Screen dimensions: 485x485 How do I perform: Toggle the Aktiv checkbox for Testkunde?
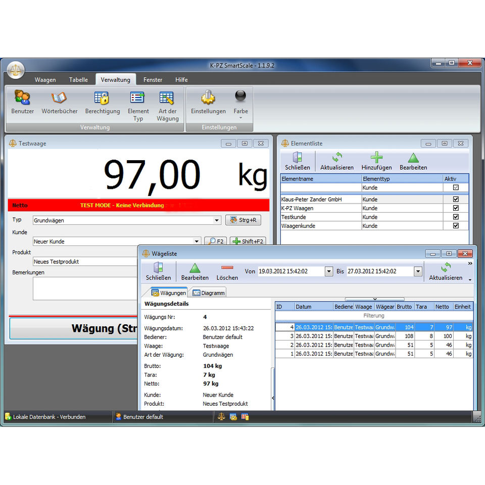click(x=456, y=217)
